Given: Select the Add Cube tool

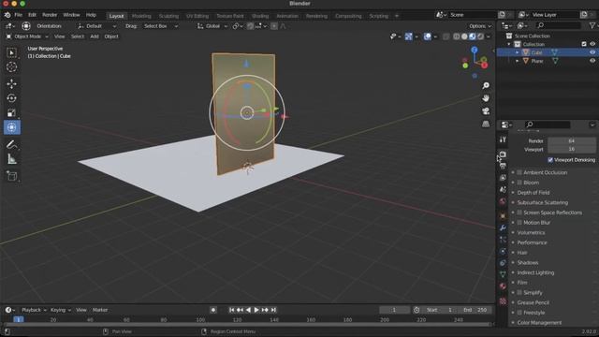Looking at the screenshot, I should (x=11, y=176).
